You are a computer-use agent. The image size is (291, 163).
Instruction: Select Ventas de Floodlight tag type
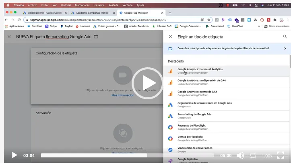click(226, 139)
